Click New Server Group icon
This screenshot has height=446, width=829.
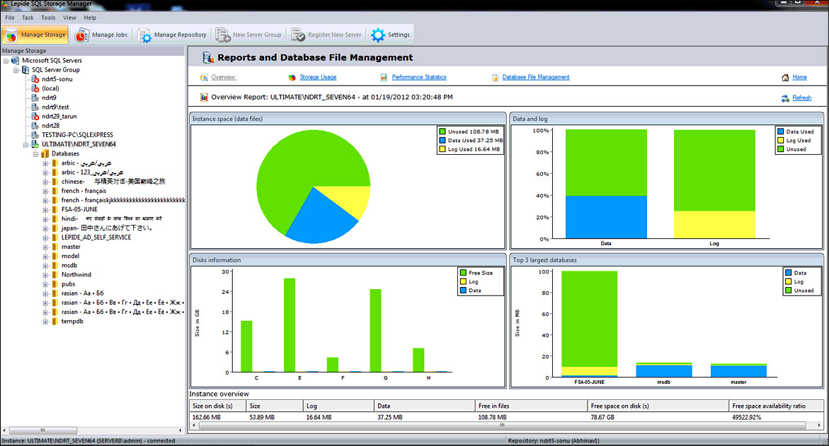click(x=223, y=35)
